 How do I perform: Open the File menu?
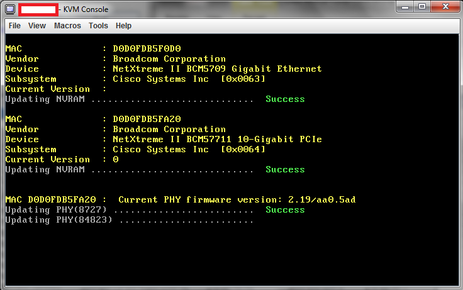pos(14,26)
